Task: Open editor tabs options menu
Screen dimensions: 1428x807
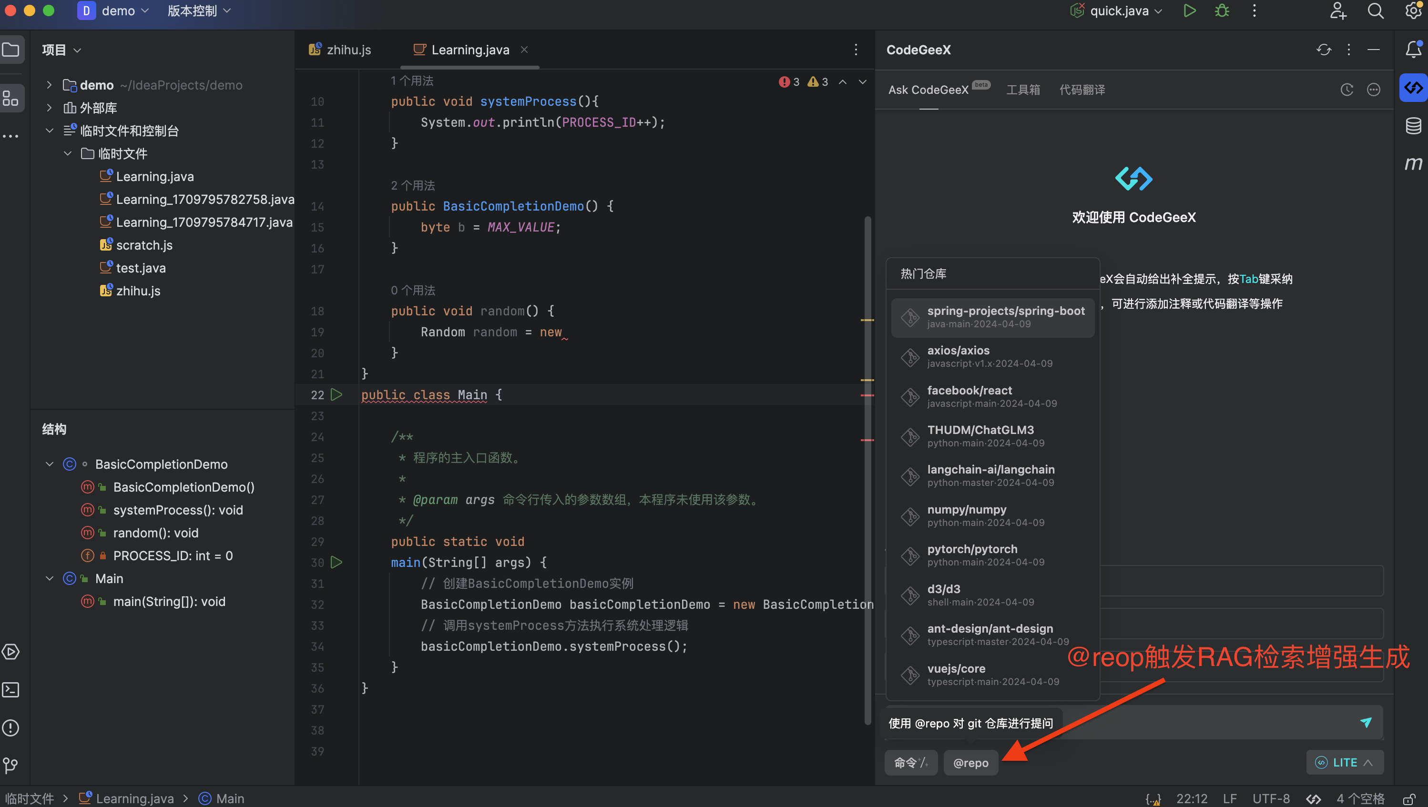Action: click(856, 50)
